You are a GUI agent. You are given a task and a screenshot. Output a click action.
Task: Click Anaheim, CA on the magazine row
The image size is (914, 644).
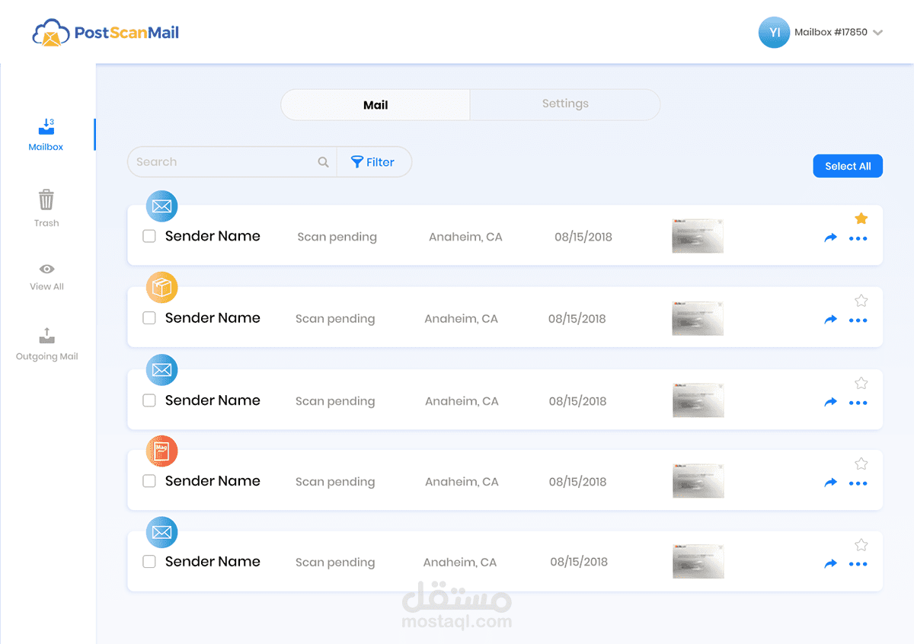pos(462,482)
